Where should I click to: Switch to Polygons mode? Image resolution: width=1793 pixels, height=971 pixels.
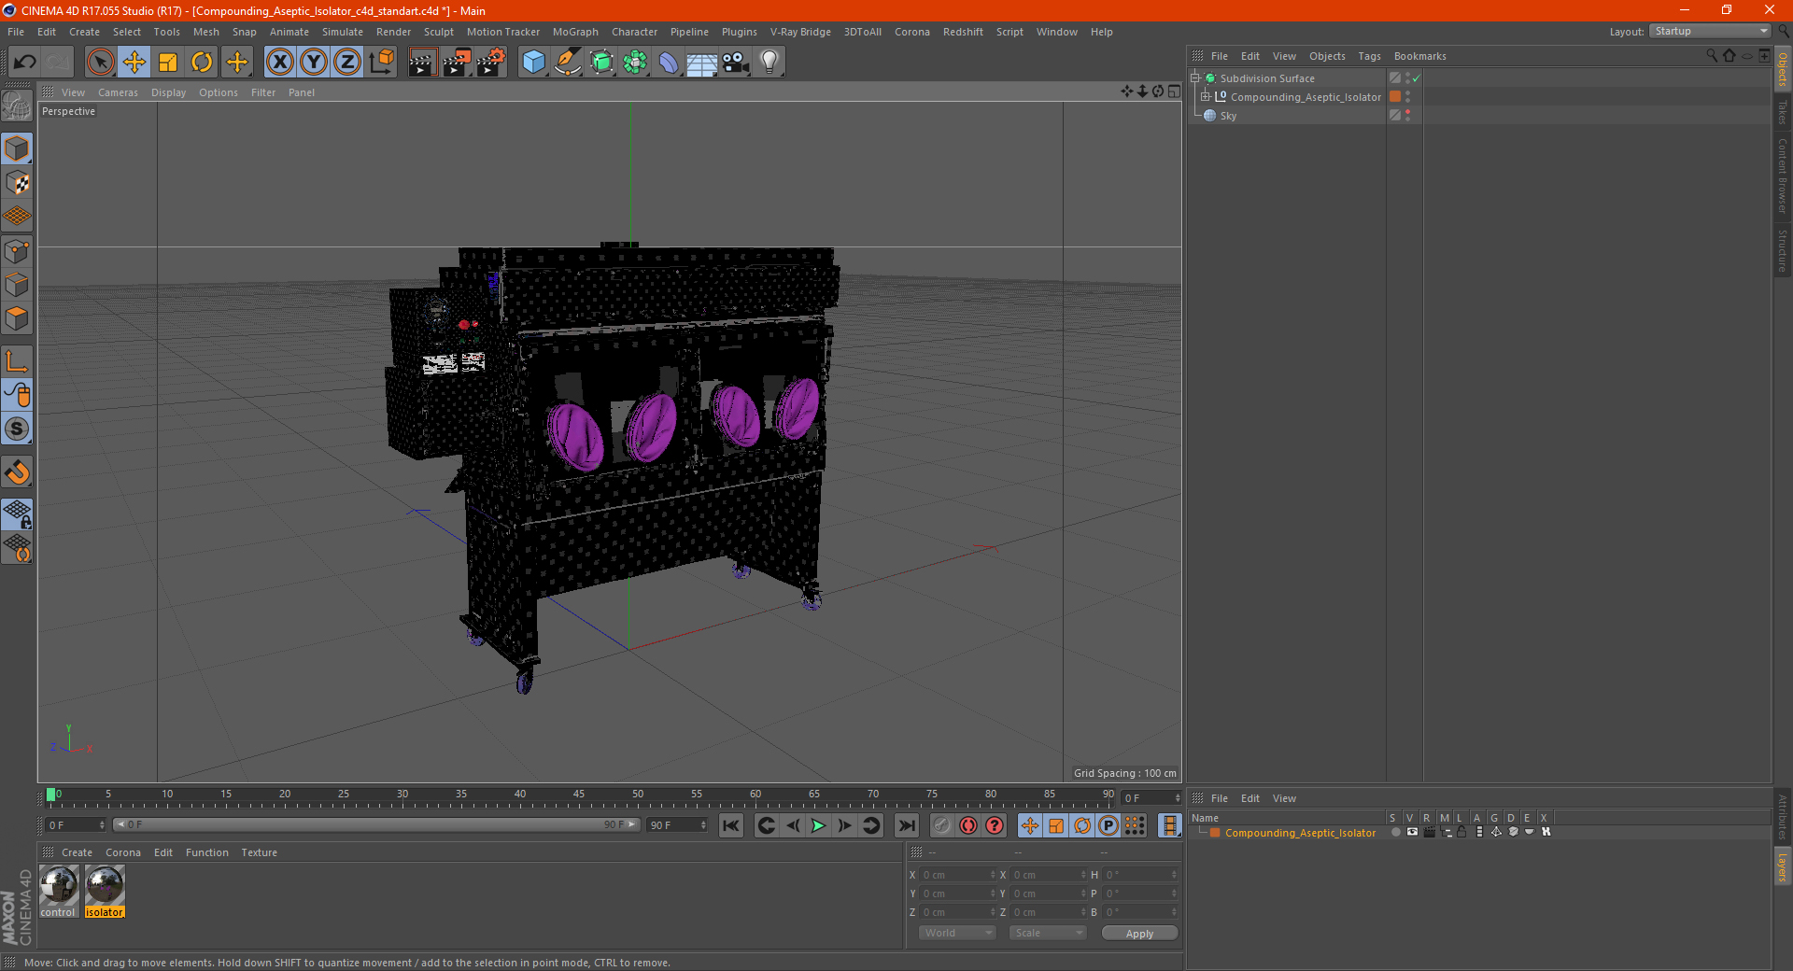point(17,318)
